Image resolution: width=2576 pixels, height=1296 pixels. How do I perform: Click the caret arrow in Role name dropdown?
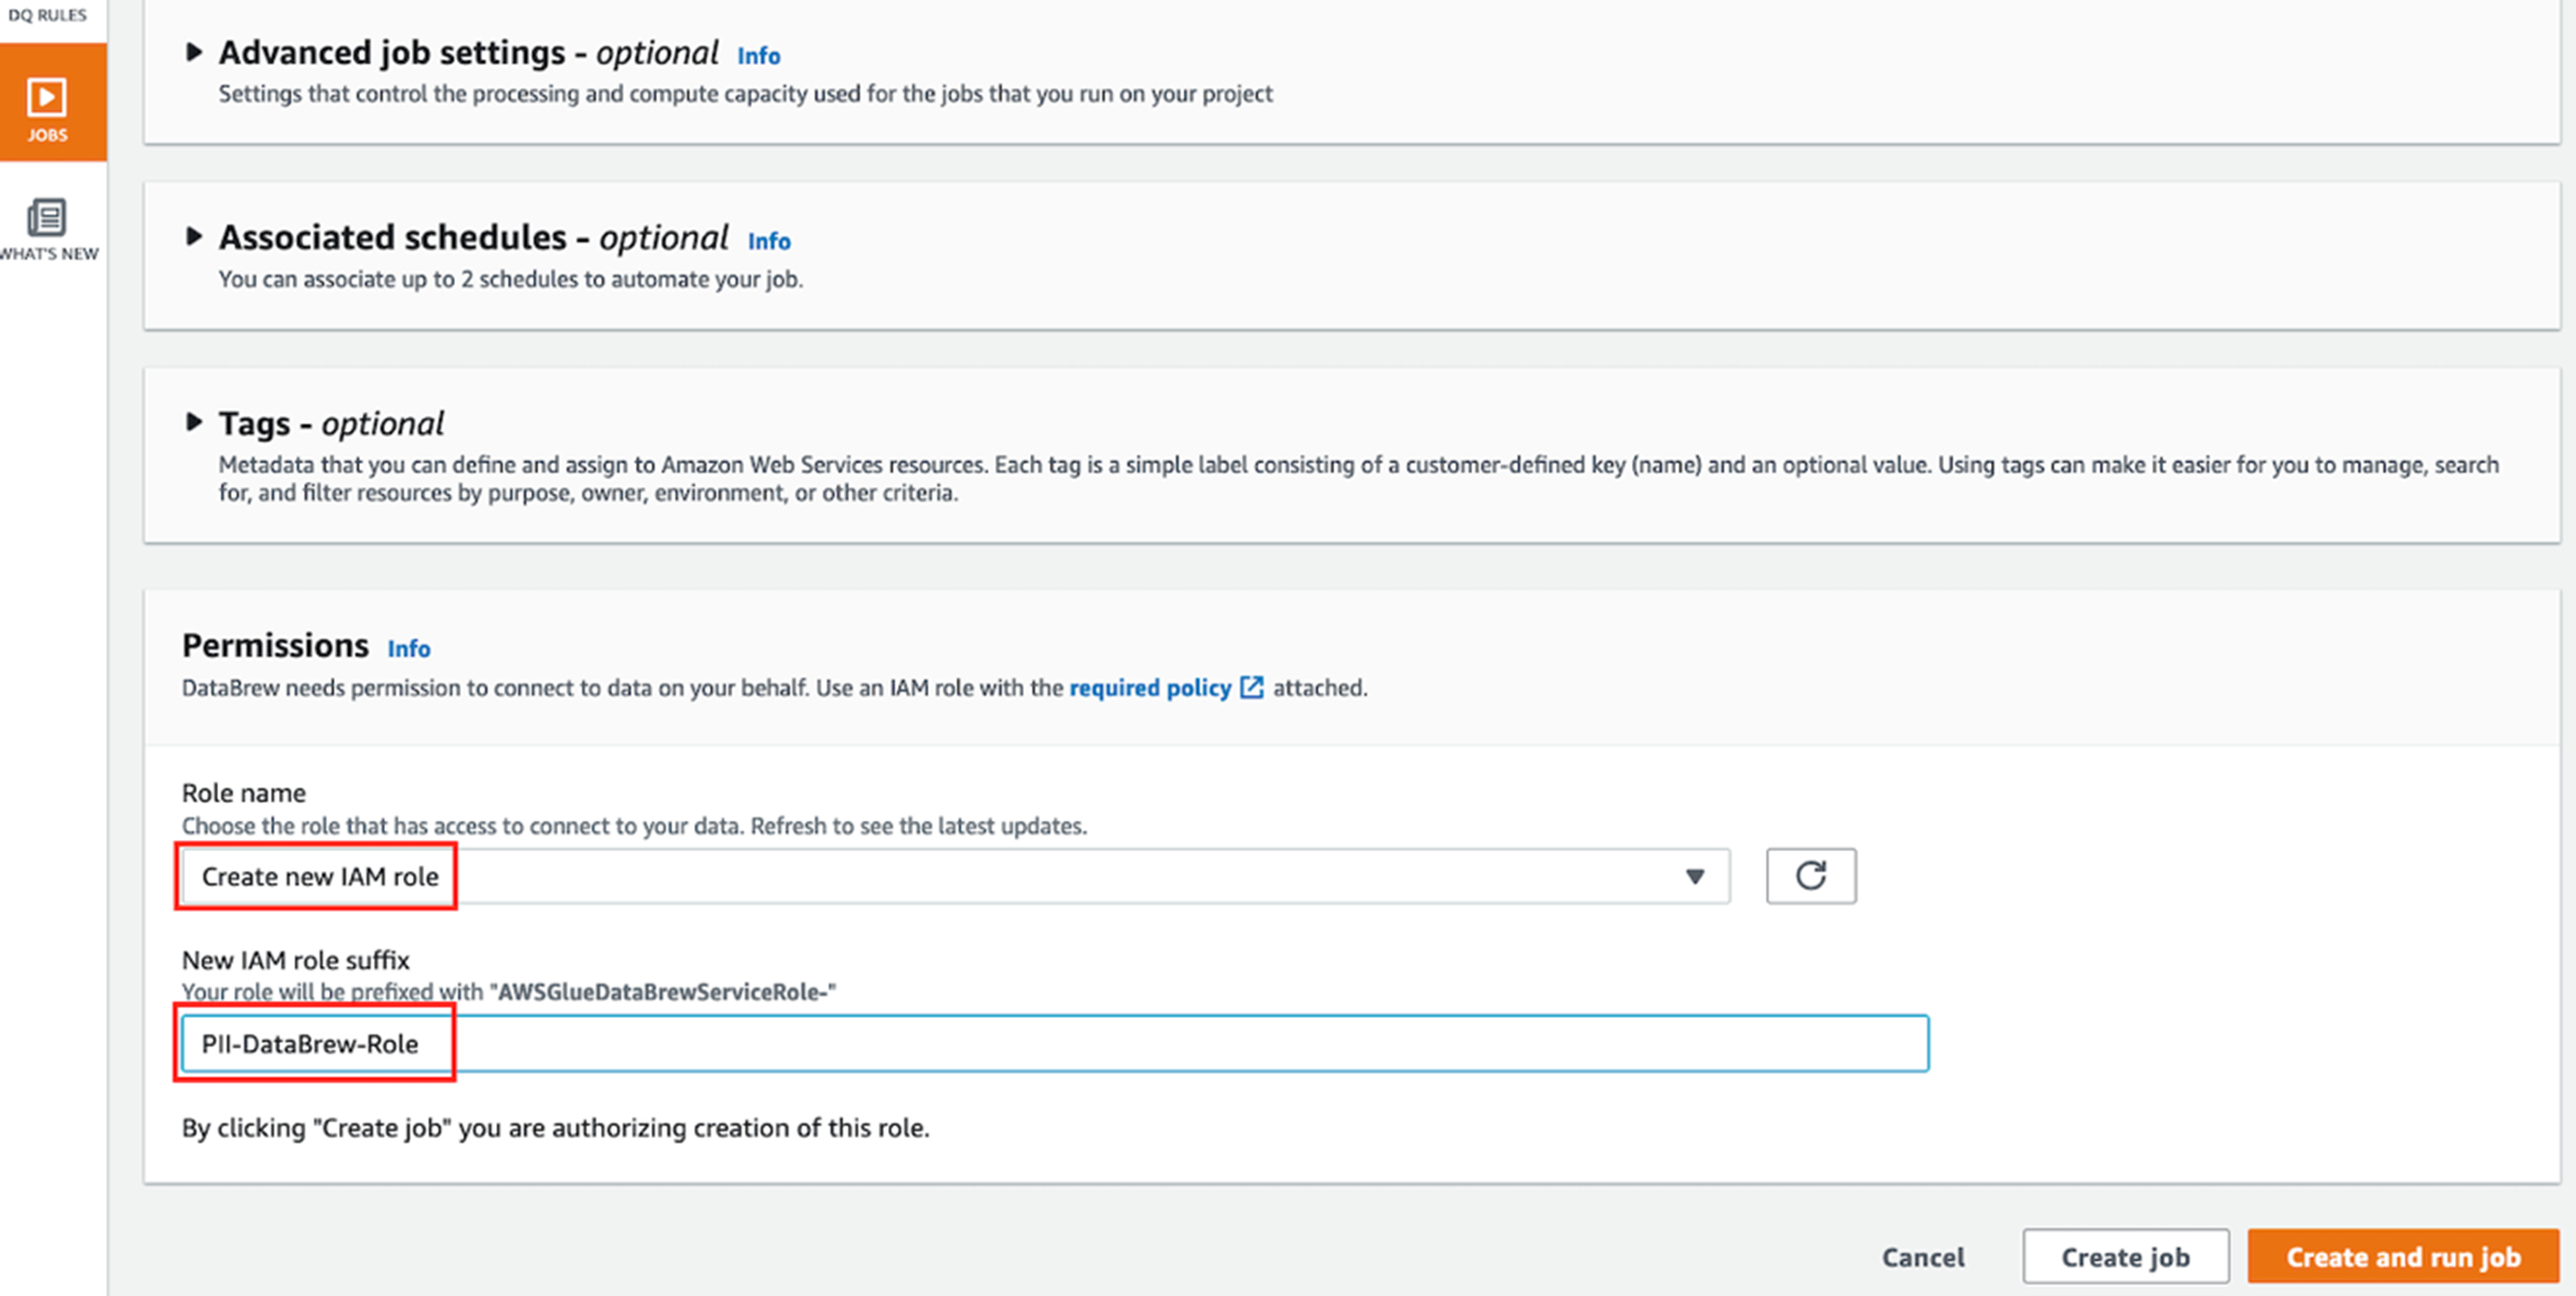(x=1694, y=876)
